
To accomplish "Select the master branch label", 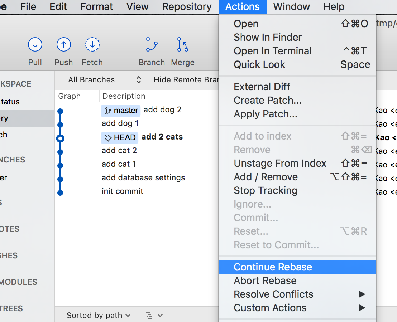I will click(x=121, y=111).
